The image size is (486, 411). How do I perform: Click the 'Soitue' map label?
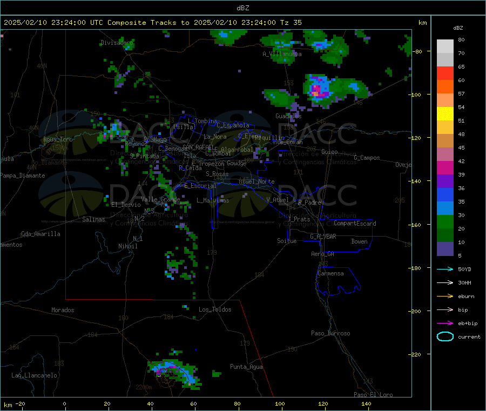click(x=287, y=241)
